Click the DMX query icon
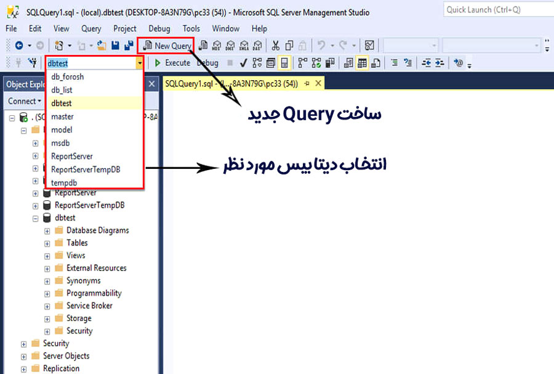This screenshot has width=554, height=374. pyautogui.click(x=230, y=45)
